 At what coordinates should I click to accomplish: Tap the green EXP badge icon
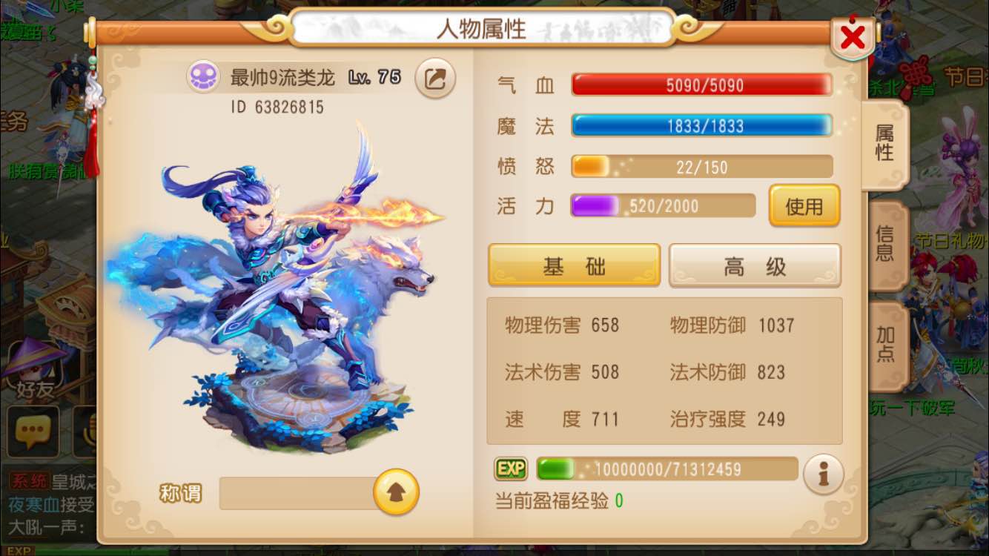(x=511, y=469)
